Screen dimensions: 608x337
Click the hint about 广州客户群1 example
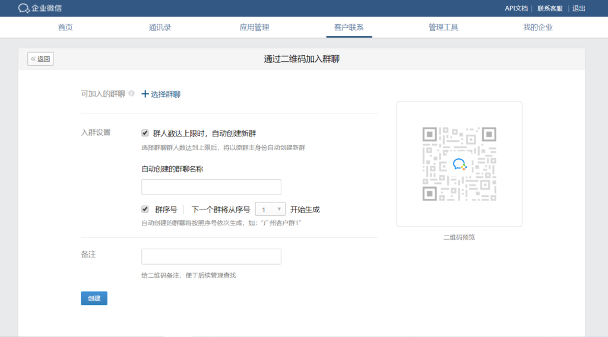(x=221, y=222)
